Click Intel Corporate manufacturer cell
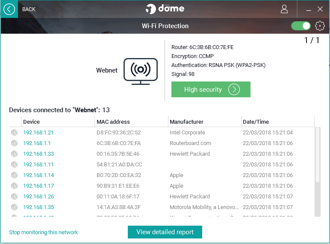This screenshot has height=244, width=330. point(187,133)
